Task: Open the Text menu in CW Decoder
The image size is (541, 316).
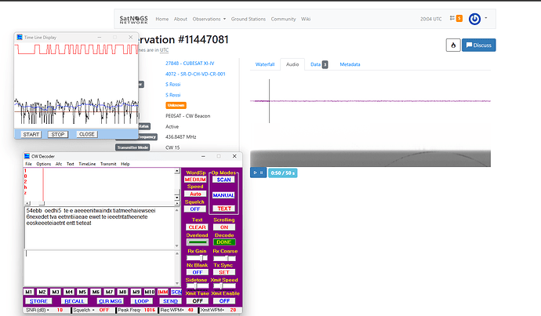Action: point(71,164)
